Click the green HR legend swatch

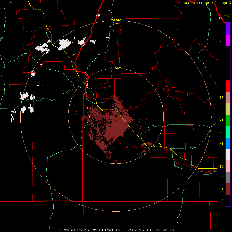(x=228, y=121)
